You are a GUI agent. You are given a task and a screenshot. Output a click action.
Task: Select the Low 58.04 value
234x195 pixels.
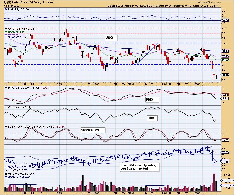point(147,6)
